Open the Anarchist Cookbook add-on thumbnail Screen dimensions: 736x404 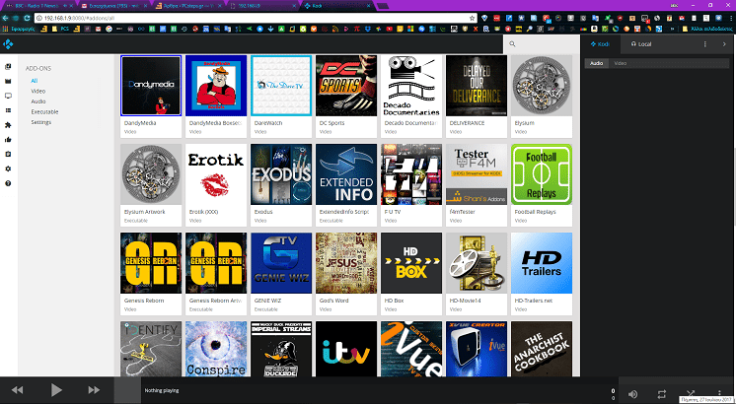click(542, 349)
